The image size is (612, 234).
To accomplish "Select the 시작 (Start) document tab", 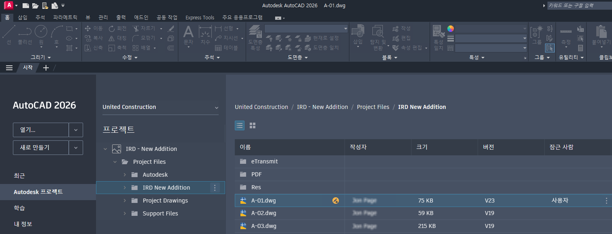I will (x=27, y=67).
